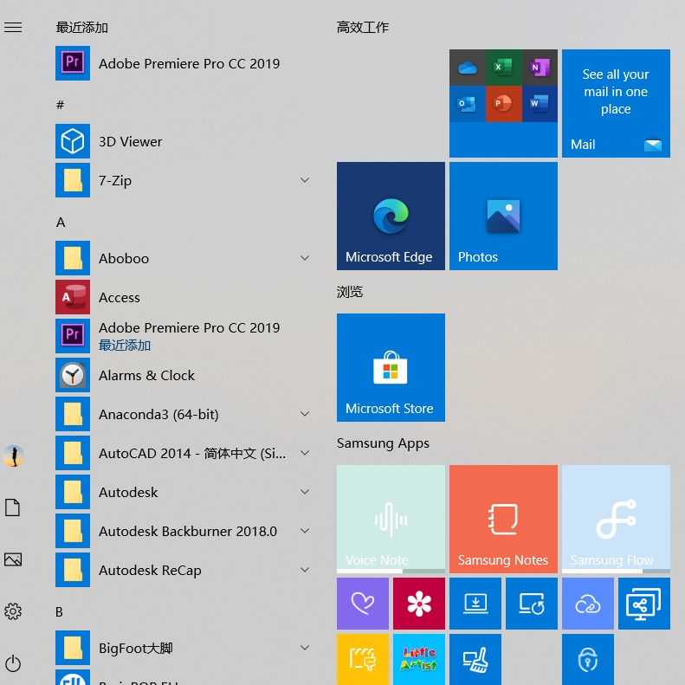Launch Microsoft Edge tile

click(x=391, y=216)
